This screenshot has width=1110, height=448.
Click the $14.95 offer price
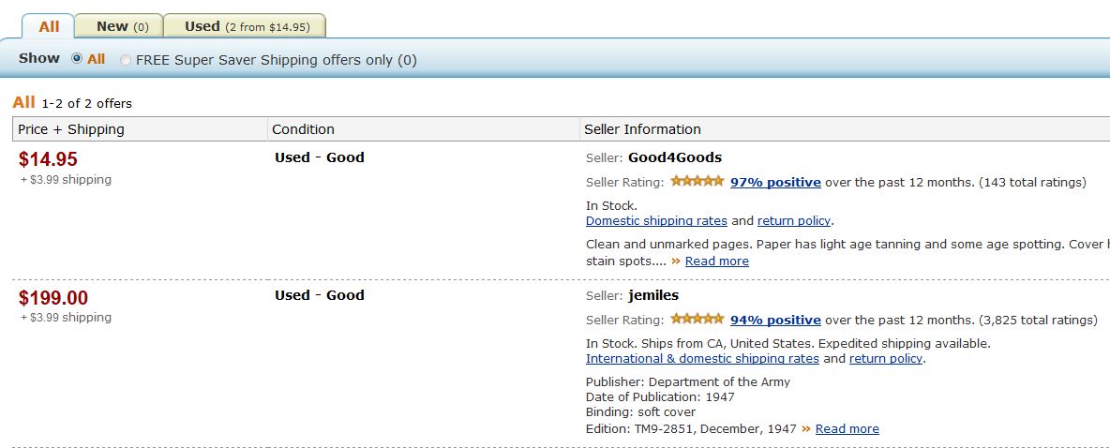coord(48,159)
